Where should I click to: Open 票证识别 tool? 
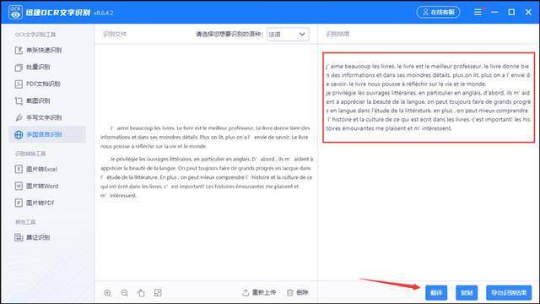32,237
